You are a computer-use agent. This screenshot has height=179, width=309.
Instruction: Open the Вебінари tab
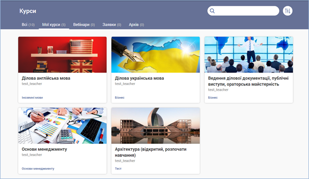(x=84, y=24)
